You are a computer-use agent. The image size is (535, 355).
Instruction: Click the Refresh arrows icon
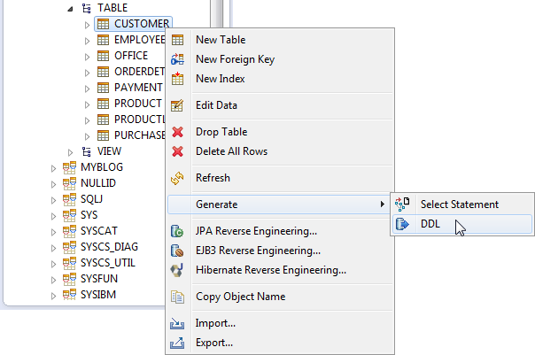(177, 178)
